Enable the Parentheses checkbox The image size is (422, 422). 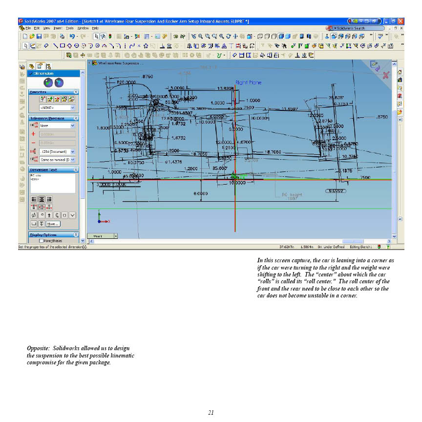point(41,240)
